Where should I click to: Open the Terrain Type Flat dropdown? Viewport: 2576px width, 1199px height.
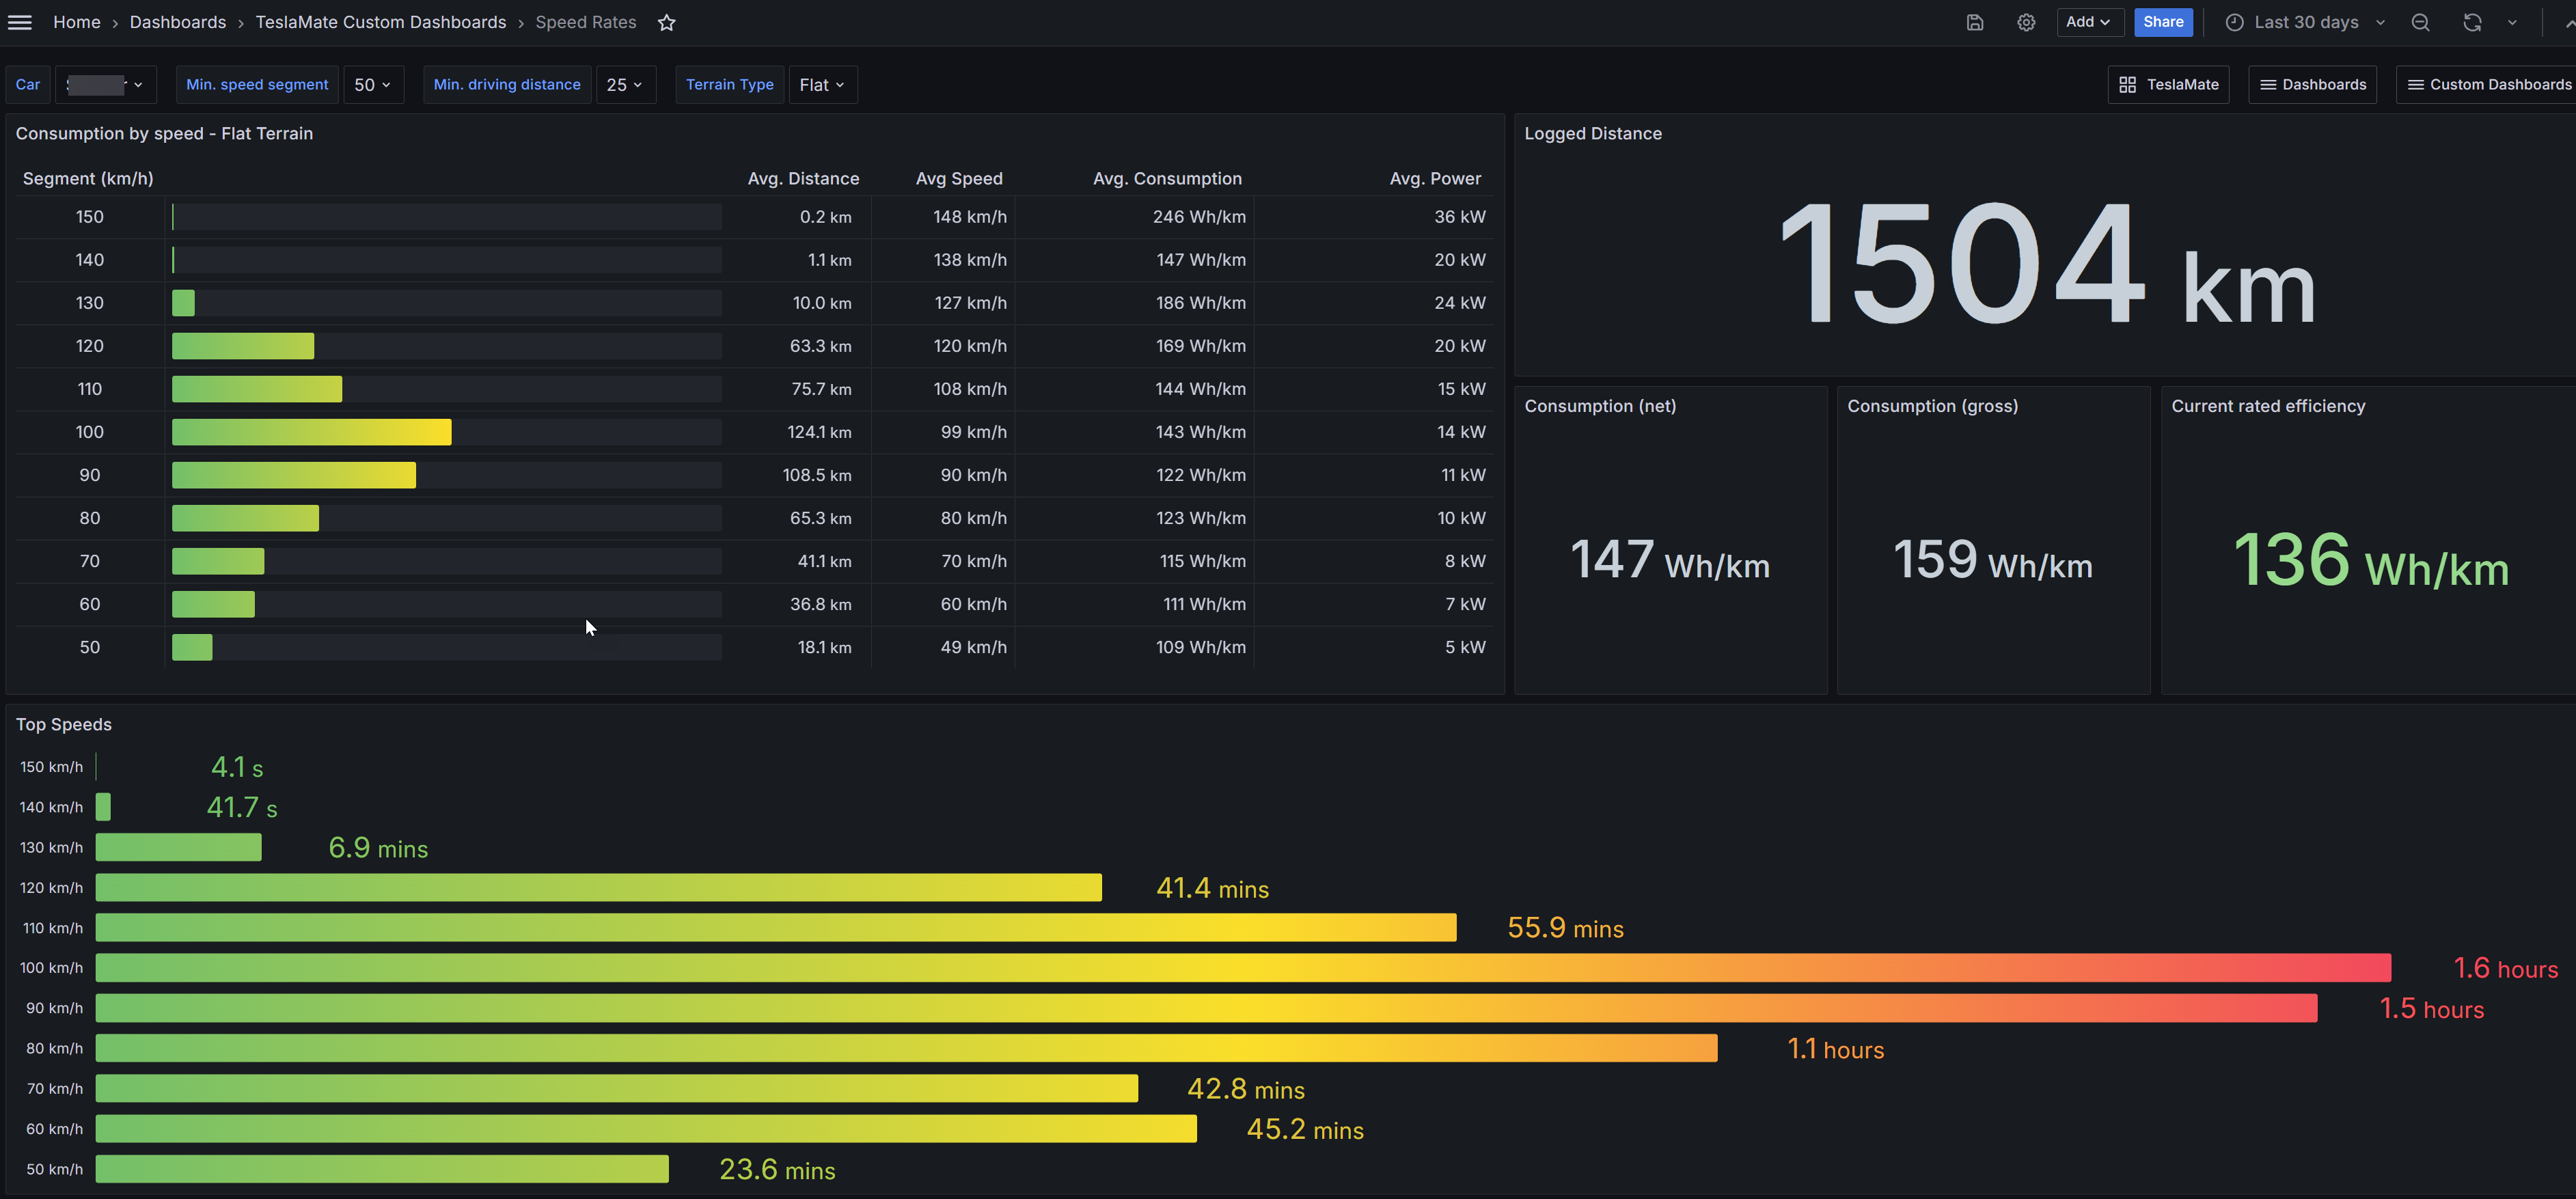point(822,85)
